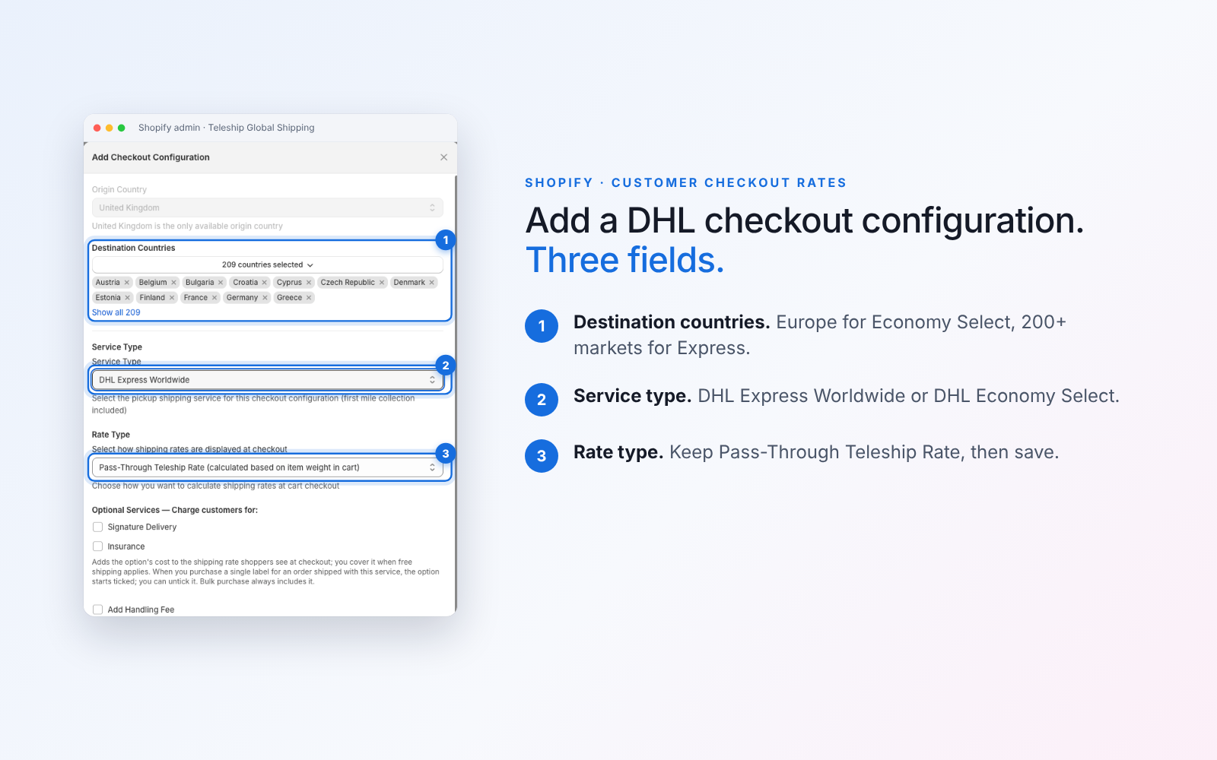Viewport: 1217px width, 760px height.
Task: Close the Add Checkout Configuration dialog
Action: click(443, 157)
